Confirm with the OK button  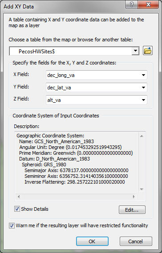pyautogui.click(x=92, y=241)
